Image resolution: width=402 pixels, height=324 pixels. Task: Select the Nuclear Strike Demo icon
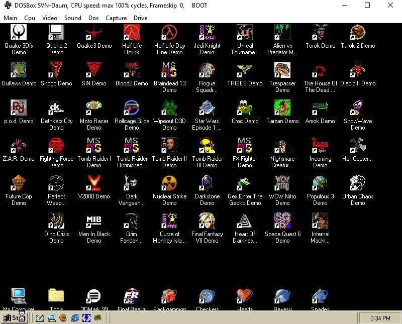click(169, 183)
